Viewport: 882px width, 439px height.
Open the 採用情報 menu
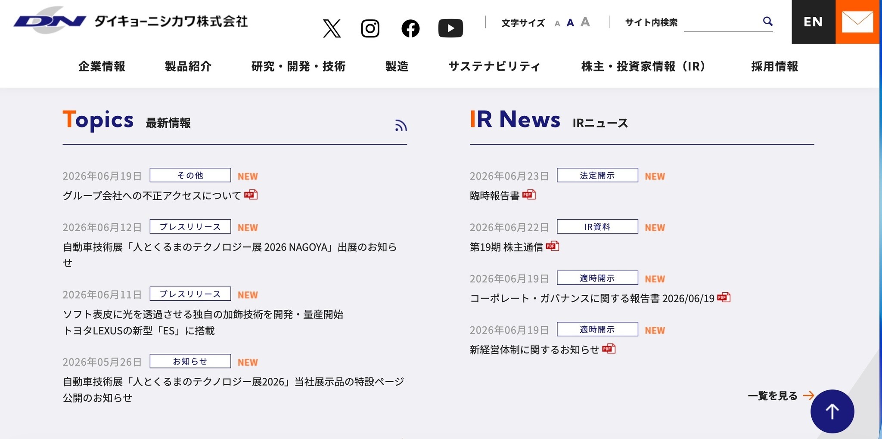pyautogui.click(x=775, y=66)
